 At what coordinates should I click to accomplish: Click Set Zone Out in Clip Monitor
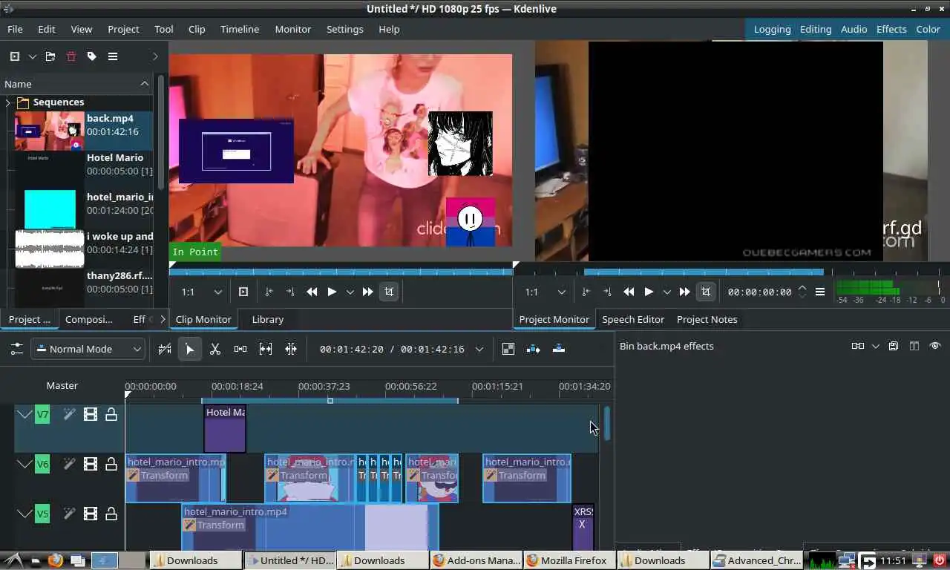290,292
